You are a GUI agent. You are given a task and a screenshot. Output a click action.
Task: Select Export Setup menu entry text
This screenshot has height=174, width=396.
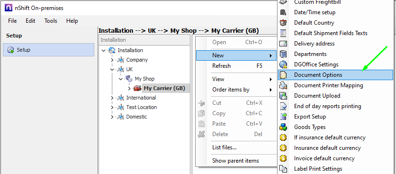310,117
